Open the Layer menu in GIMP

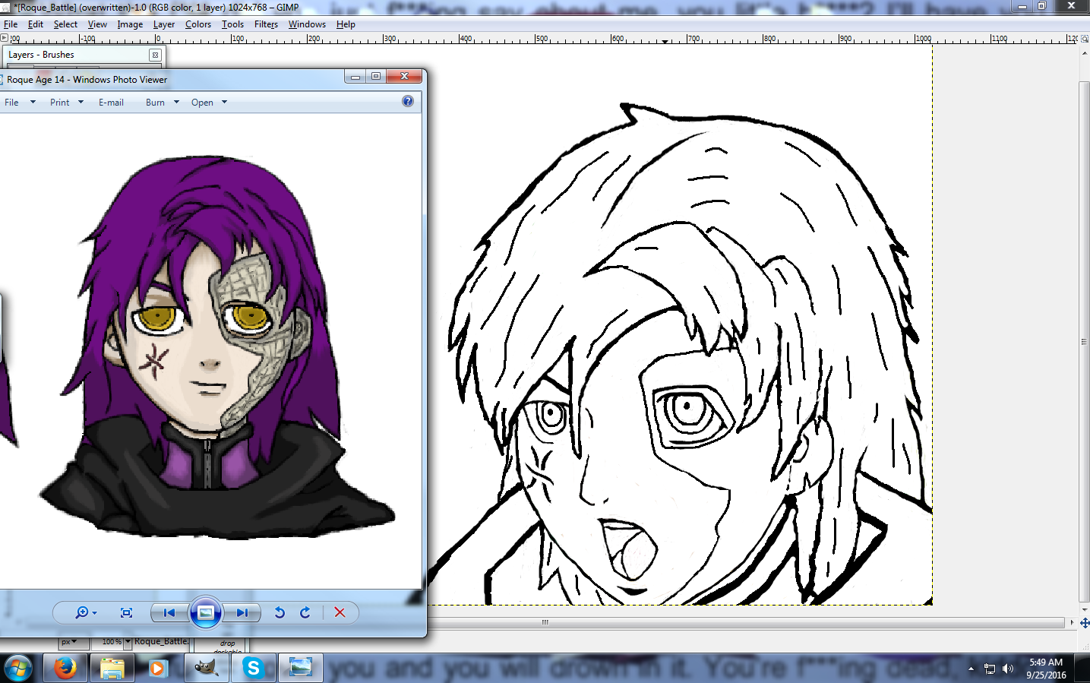[x=164, y=24]
